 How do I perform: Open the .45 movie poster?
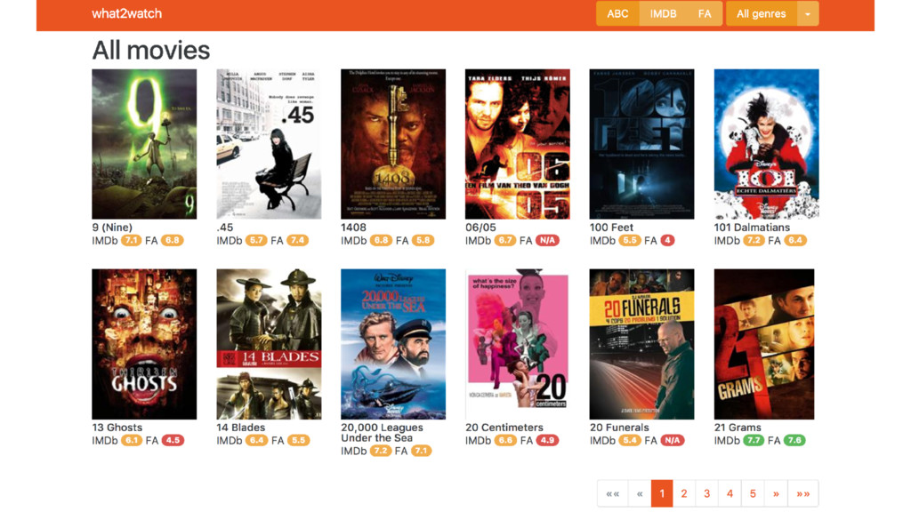pyautogui.click(x=269, y=144)
